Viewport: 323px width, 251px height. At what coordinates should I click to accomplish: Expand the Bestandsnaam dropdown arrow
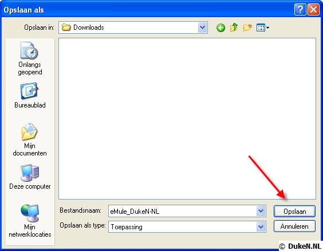click(x=261, y=211)
